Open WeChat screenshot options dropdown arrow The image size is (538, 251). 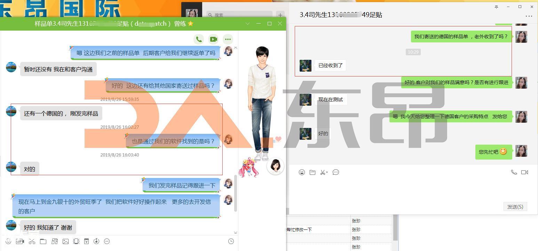(x=327, y=172)
